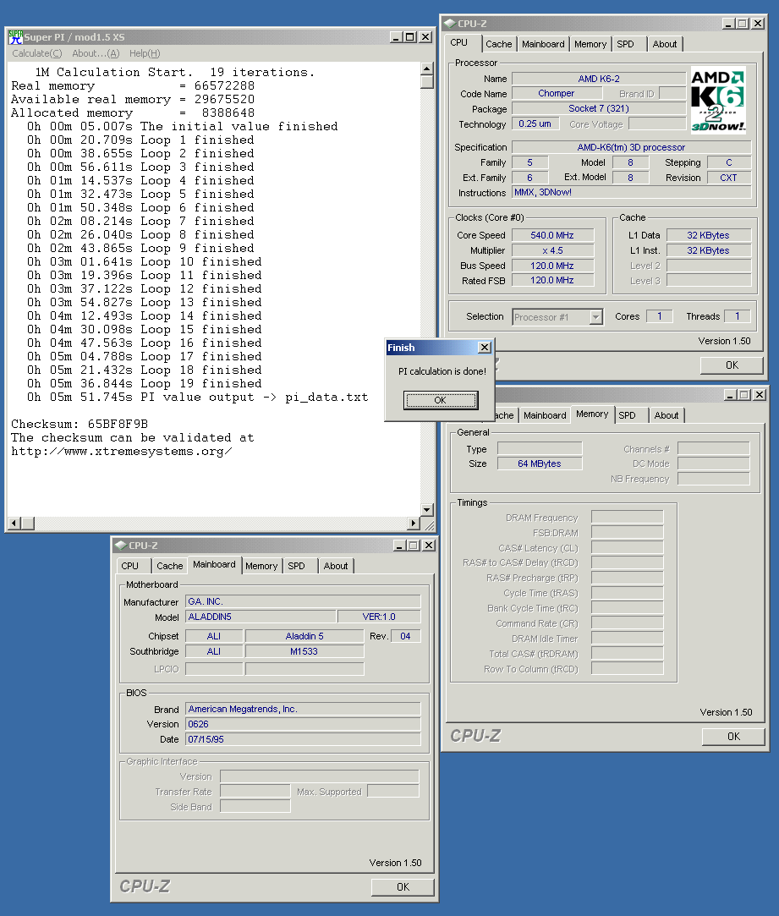Switch to Memory tab in the top CPU-Z window
This screenshot has width=779, height=916.
pyautogui.click(x=590, y=44)
